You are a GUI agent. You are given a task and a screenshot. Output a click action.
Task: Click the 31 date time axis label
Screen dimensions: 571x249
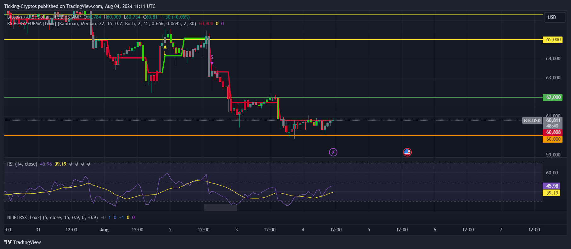(x=38, y=230)
